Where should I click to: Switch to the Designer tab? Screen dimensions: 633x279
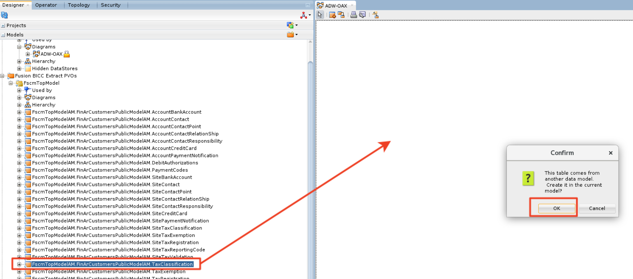(x=13, y=5)
